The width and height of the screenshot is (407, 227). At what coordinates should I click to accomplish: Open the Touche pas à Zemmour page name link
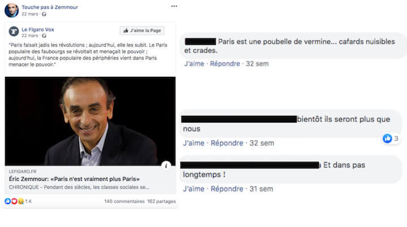click(51, 6)
